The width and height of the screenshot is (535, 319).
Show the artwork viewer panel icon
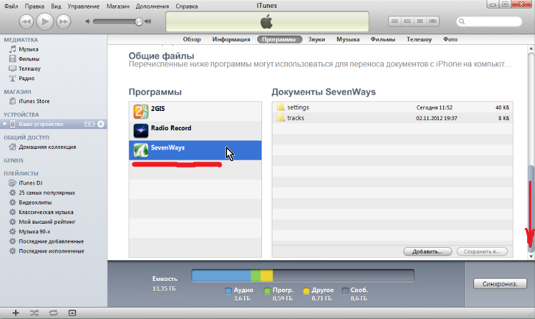click(x=72, y=313)
